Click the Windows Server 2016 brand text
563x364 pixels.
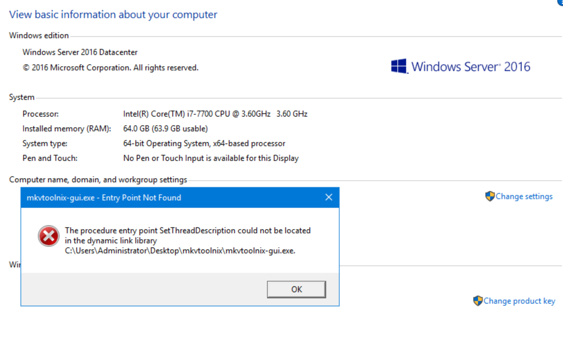[x=471, y=67]
